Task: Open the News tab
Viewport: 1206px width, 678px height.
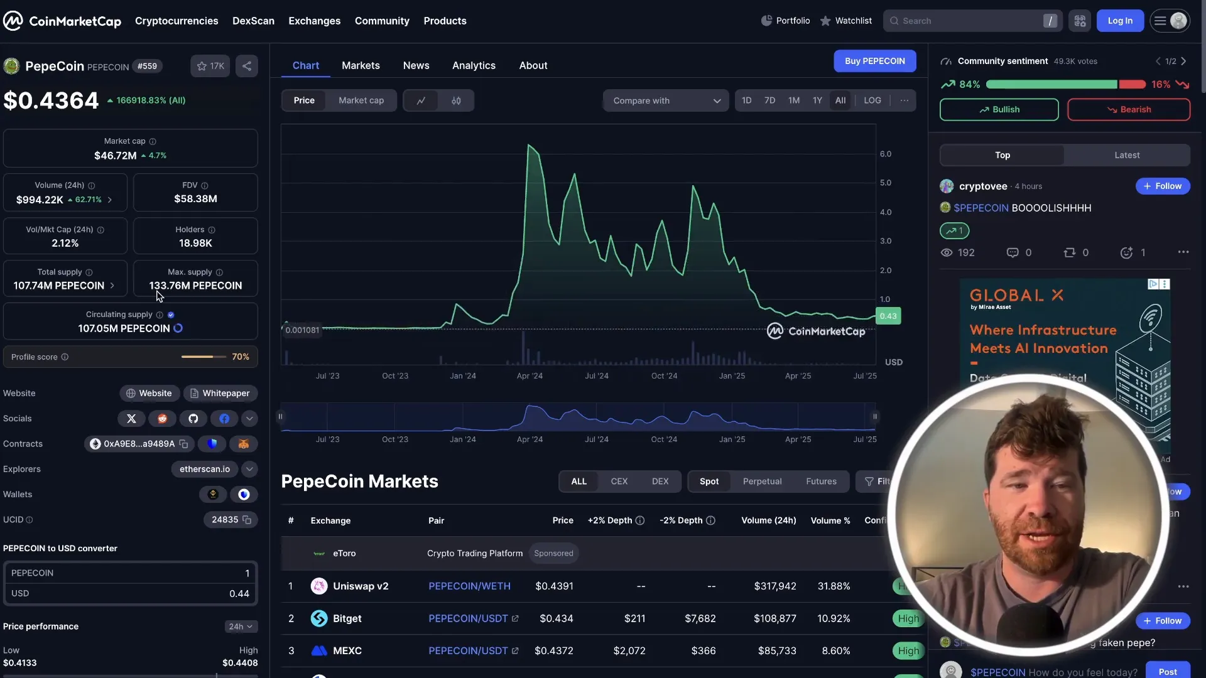Action: [x=416, y=65]
